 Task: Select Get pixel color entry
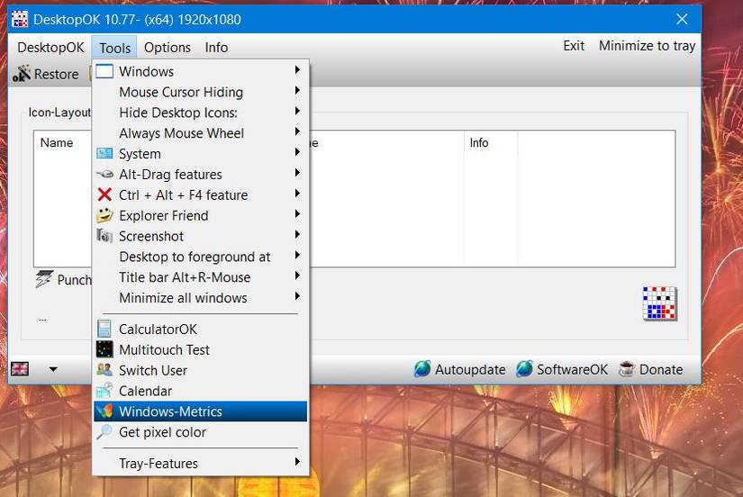click(201, 432)
